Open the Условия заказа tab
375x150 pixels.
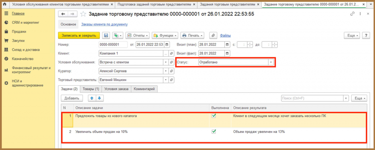[x=116, y=89]
